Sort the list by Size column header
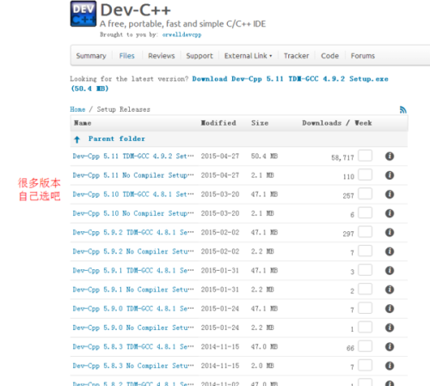Screen dimensions: 430x386 pyautogui.click(x=260, y=123)
